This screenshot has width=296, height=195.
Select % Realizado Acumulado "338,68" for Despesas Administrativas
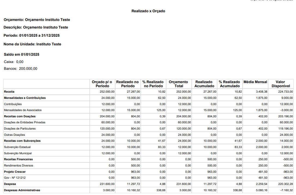tap(237, 190)
